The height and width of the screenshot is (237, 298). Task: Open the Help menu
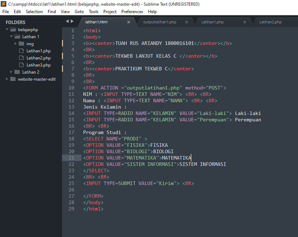pos(152,12)
